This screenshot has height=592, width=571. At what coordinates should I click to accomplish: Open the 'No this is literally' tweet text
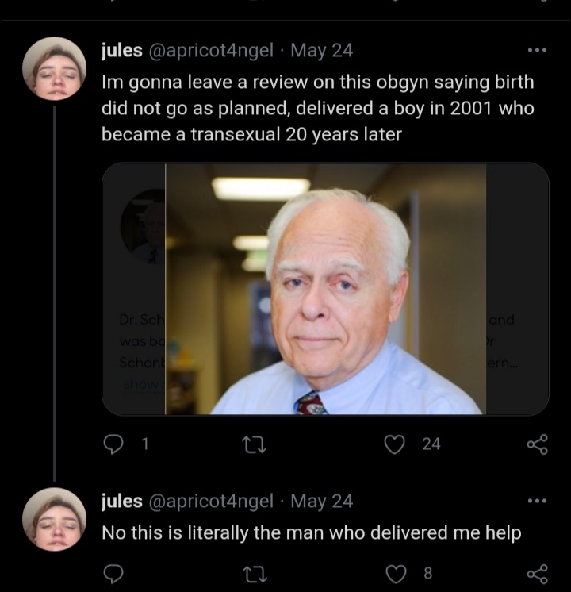(x=312, y=532)
